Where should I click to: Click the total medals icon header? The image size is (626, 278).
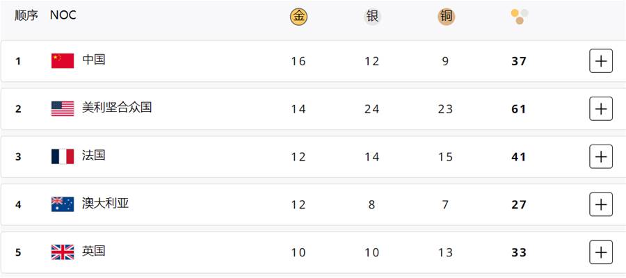(x=520, y=17)
